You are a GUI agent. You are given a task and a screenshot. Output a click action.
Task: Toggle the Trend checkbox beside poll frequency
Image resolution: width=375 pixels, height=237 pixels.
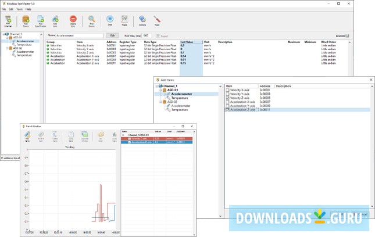pos(158,36)
